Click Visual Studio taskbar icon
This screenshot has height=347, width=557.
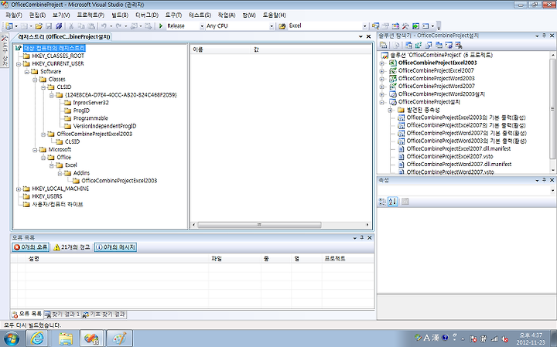(92, 338)
